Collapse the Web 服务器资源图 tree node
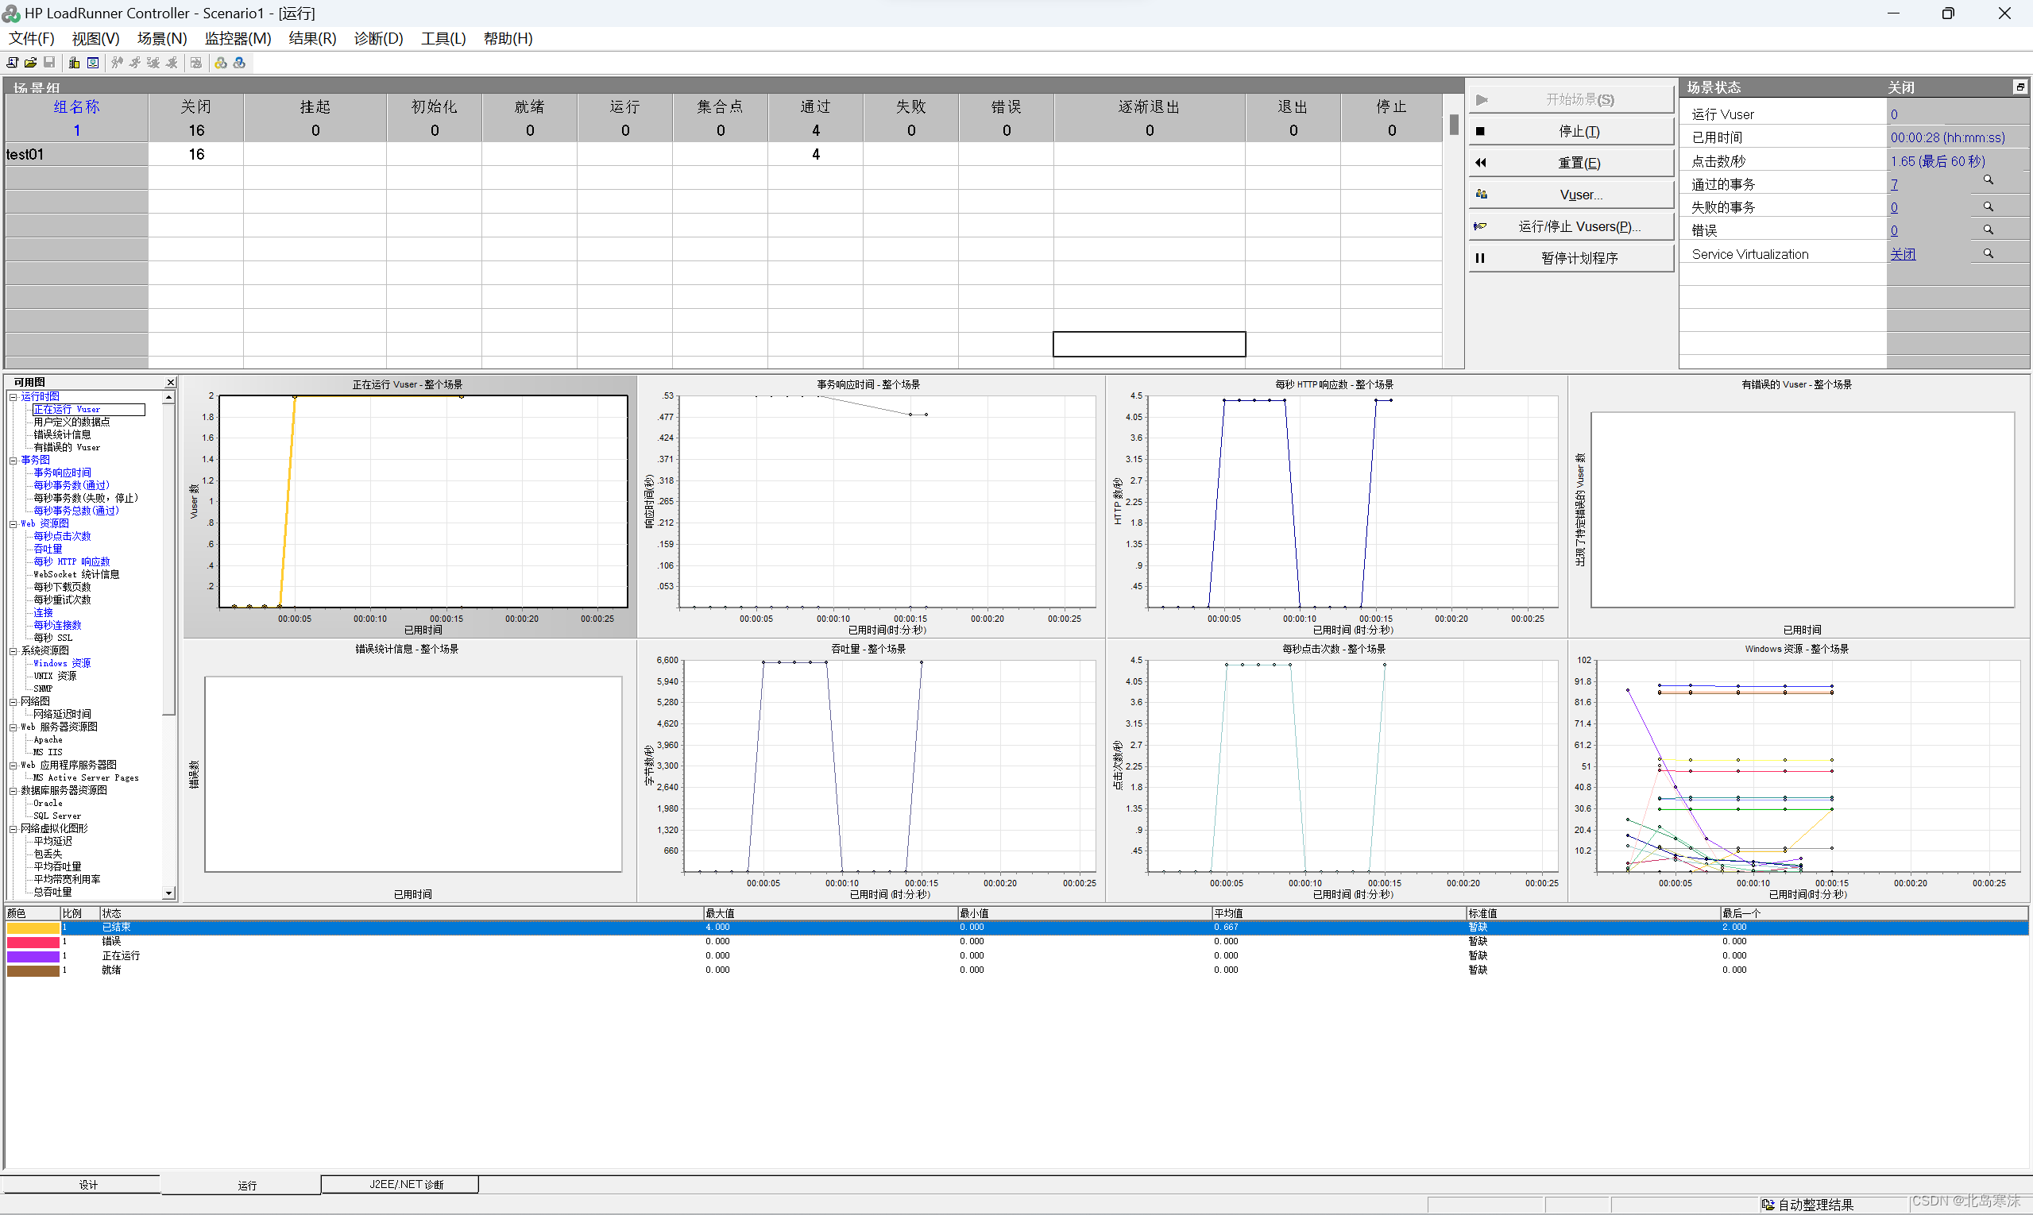 tap(13, 727)
